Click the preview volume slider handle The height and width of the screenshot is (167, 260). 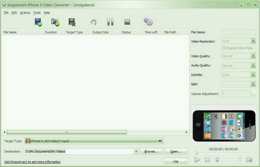(240, 159)
